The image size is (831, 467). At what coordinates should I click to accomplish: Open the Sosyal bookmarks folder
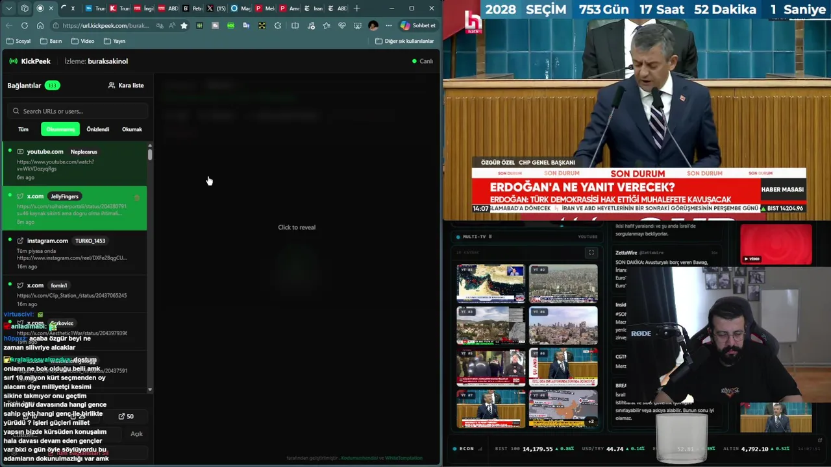[18, 41]
